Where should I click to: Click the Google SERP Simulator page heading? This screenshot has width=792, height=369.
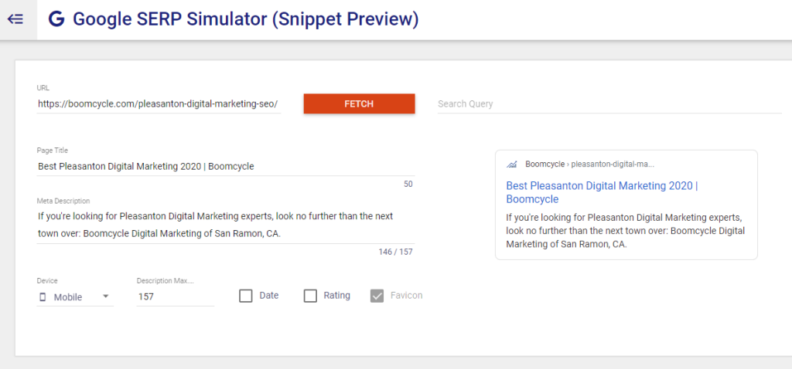point(245,19)
